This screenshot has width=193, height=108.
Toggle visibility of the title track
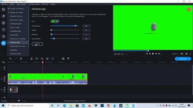click(5, 67)
